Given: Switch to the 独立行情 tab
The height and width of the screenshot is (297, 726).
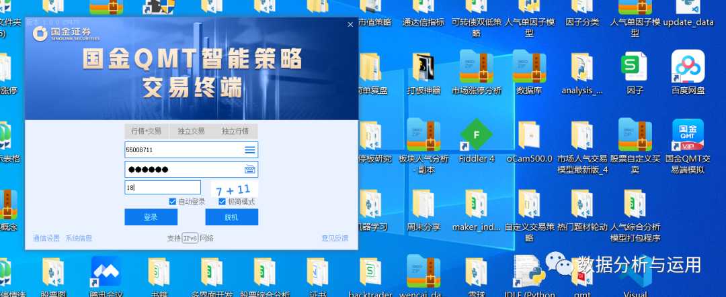Looking at the screenshot, I should 235,131.
